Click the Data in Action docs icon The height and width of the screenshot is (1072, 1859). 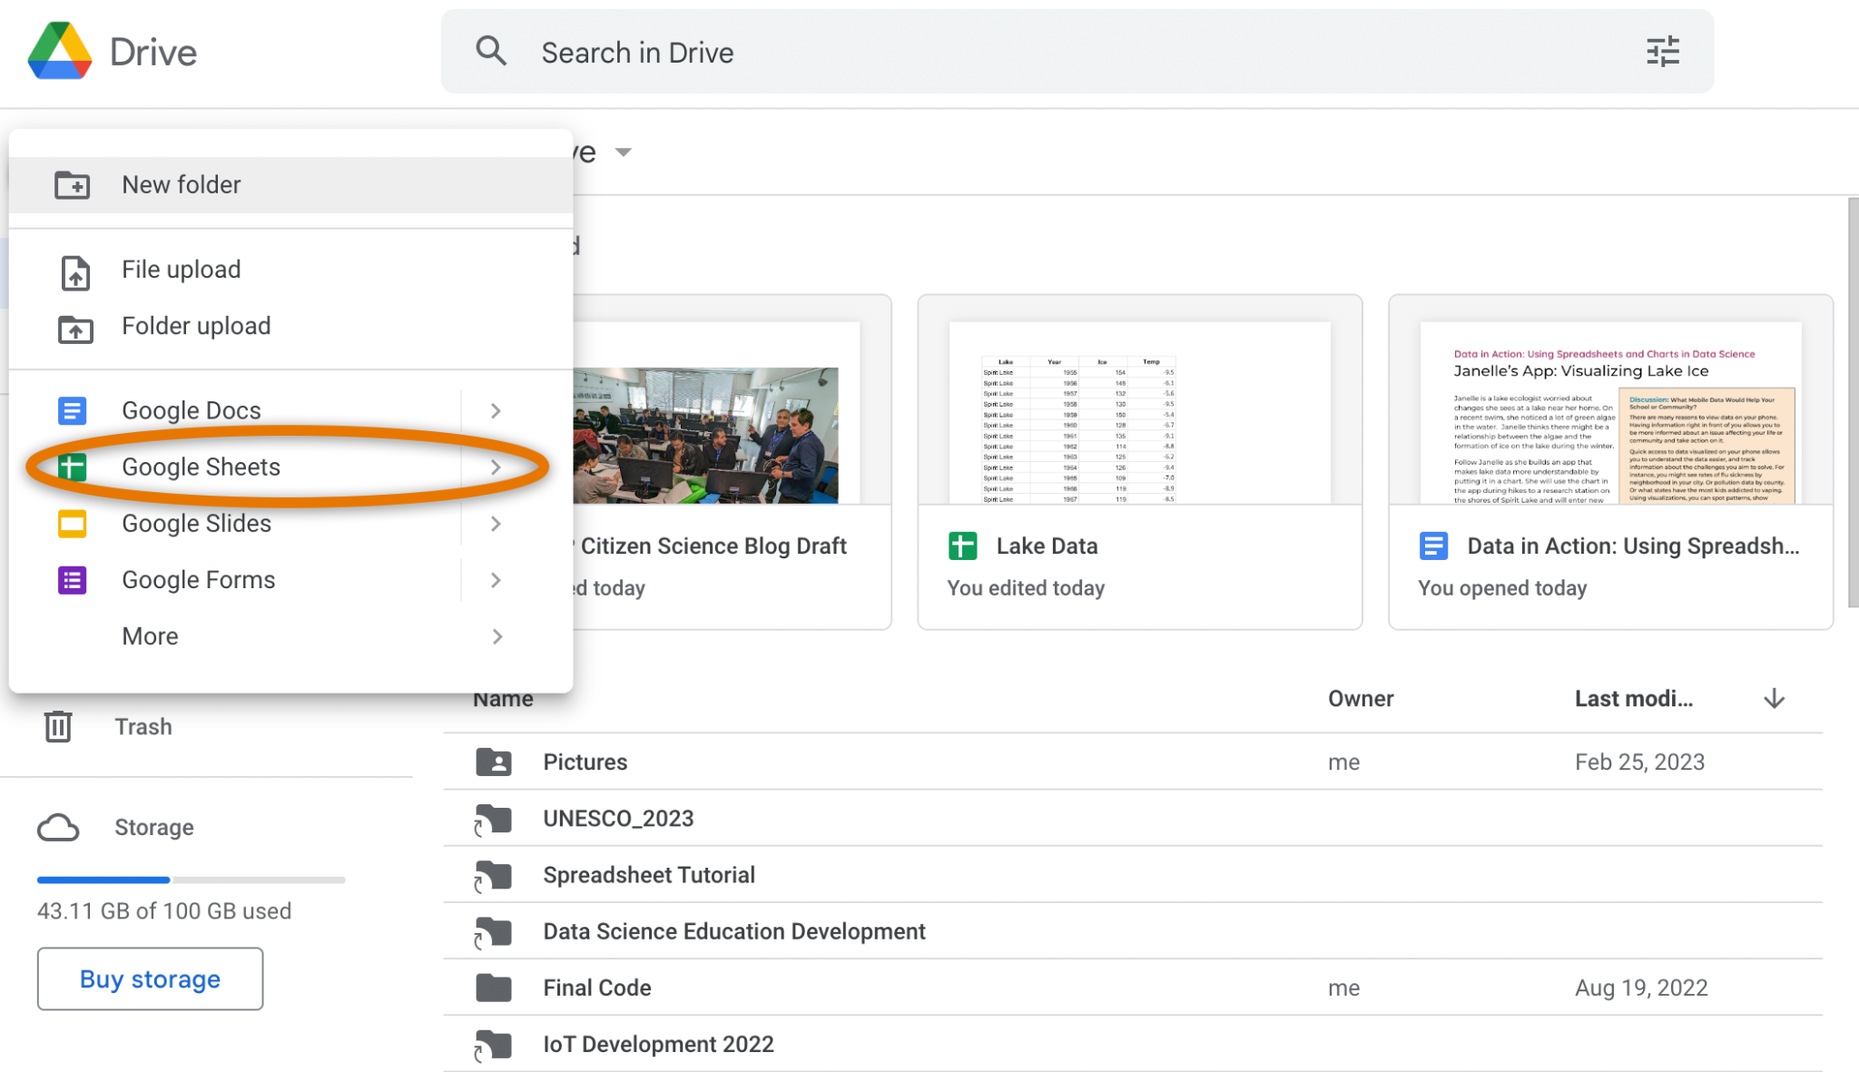1433,546
